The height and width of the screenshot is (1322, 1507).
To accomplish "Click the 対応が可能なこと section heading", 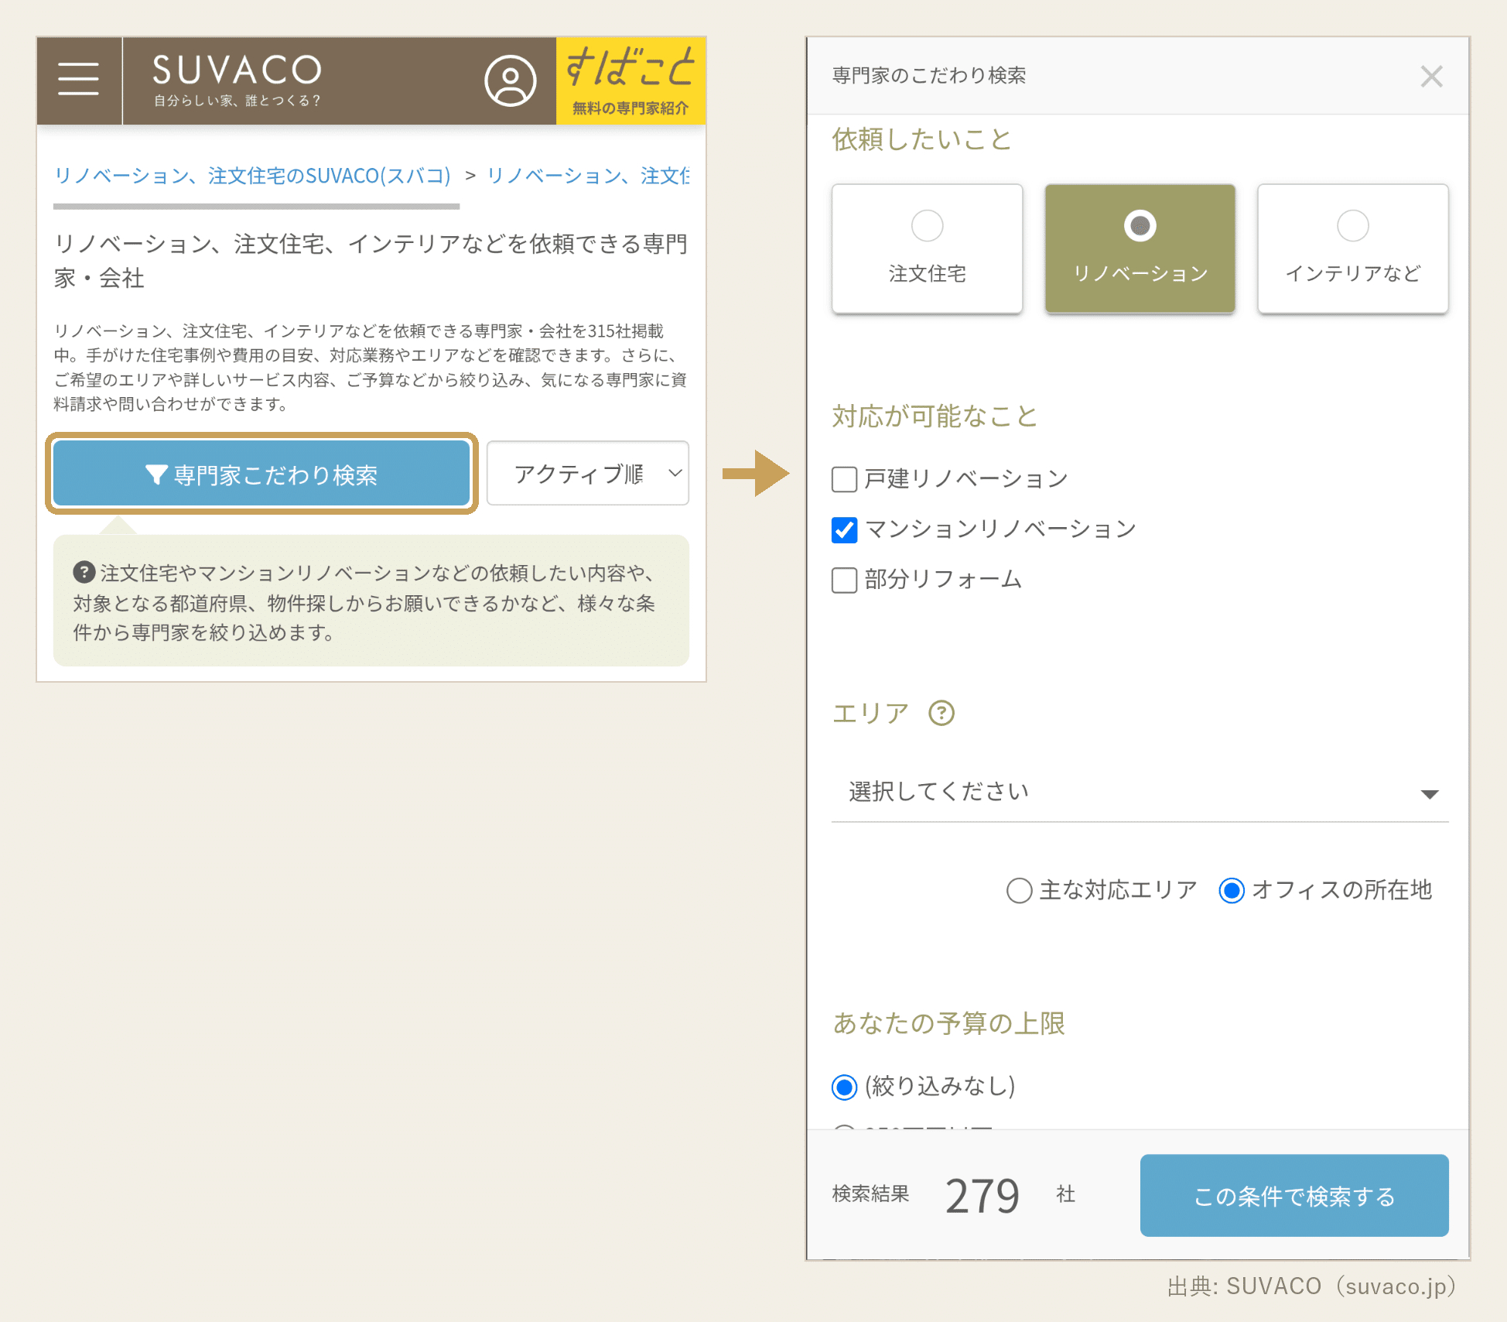I will point(935,416).
